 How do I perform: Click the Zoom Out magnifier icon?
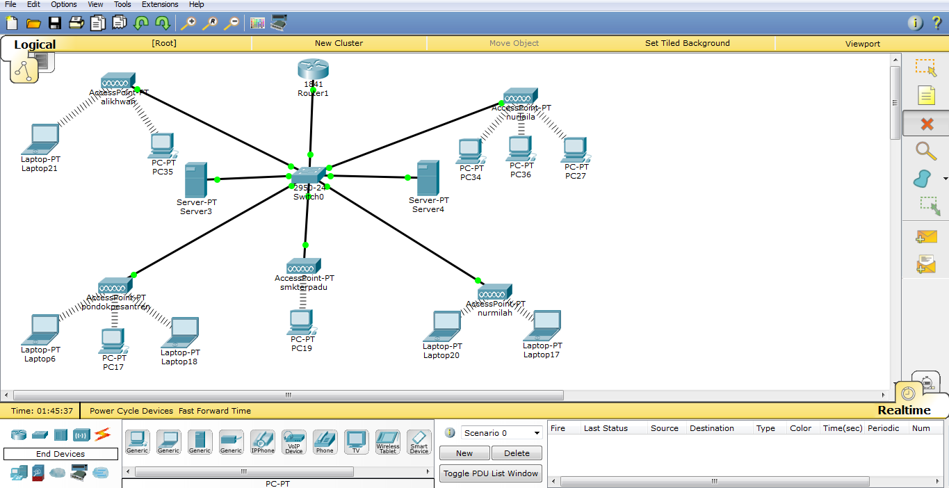pos(231,23)
